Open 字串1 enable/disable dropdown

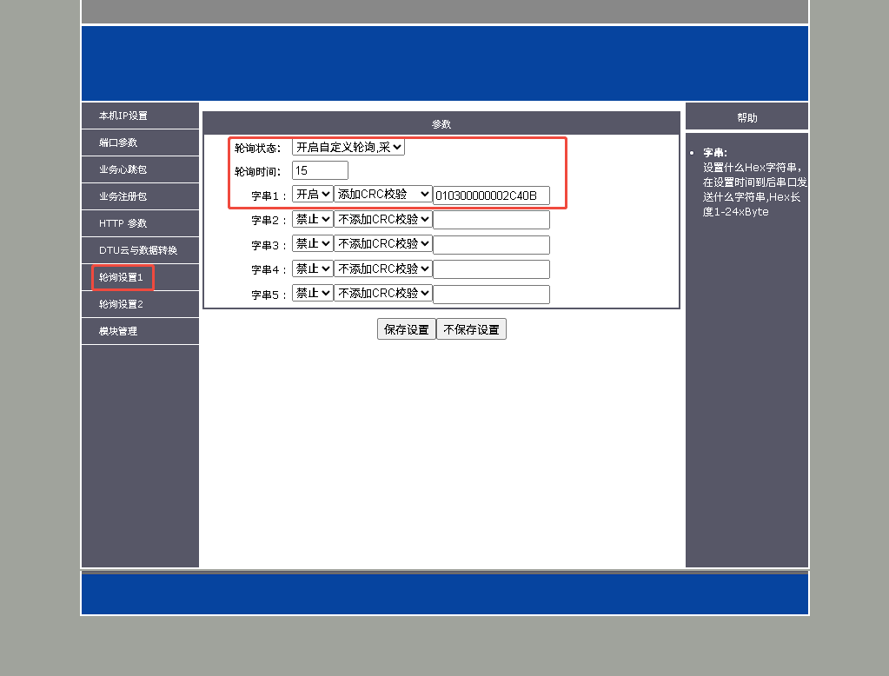(x=312, y=195)
